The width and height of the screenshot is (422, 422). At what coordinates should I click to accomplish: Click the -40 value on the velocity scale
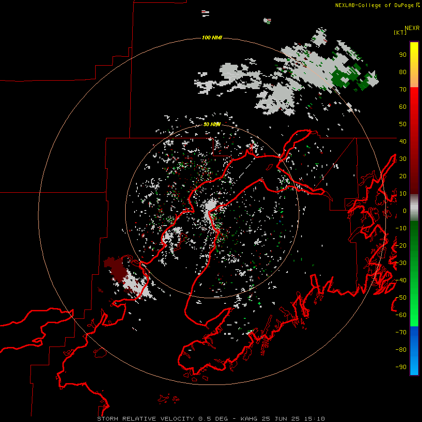point(401,280)
